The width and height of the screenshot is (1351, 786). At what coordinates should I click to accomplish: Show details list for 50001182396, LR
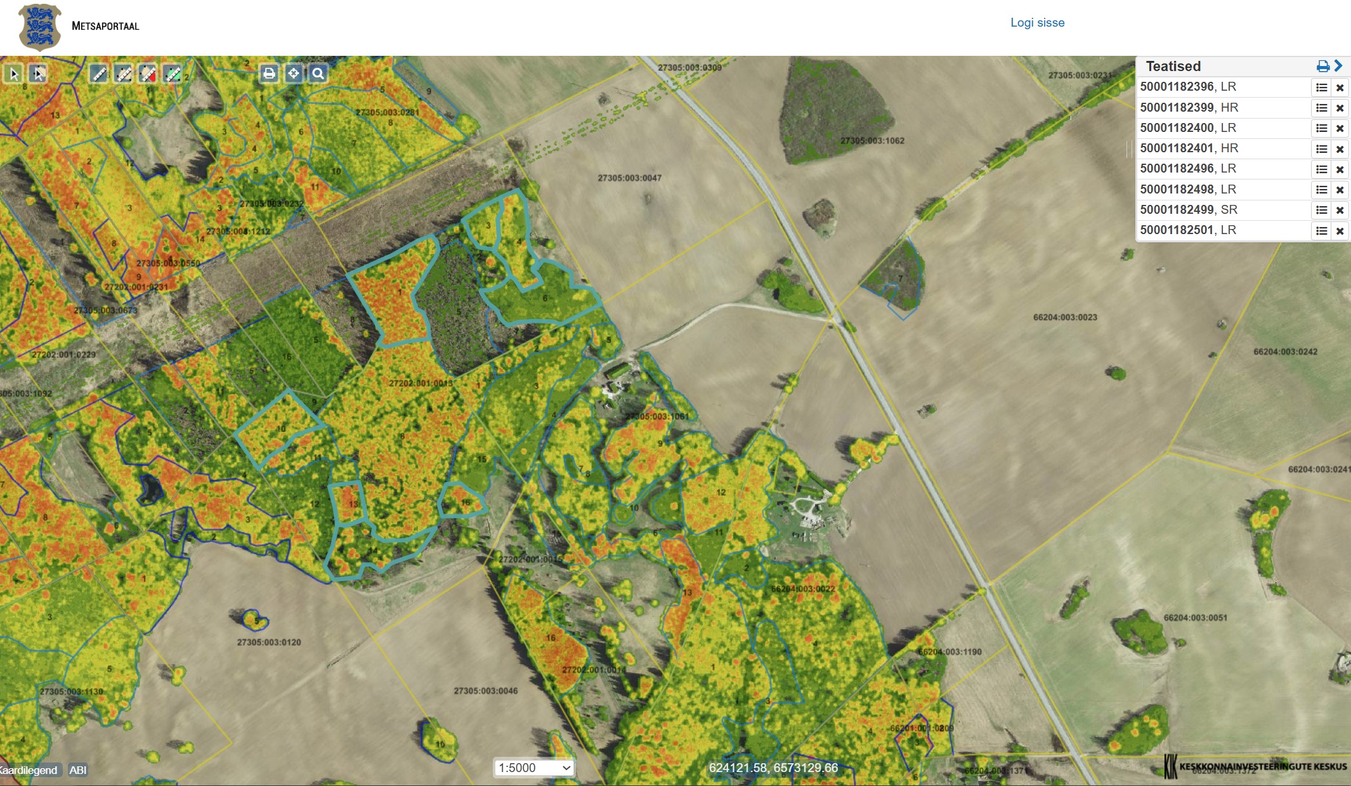[1321, 88]
